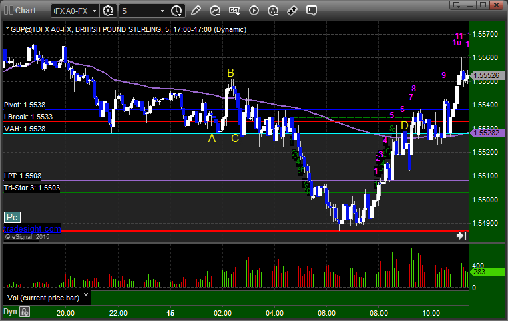
Task: Click the 06:00 time axis label
Action: [x=326, y=313]
